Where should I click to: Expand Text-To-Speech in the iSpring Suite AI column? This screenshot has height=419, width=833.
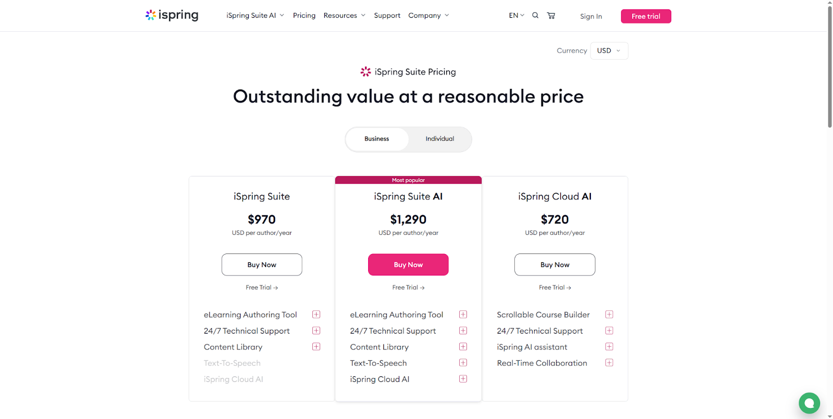coord(463,362)
